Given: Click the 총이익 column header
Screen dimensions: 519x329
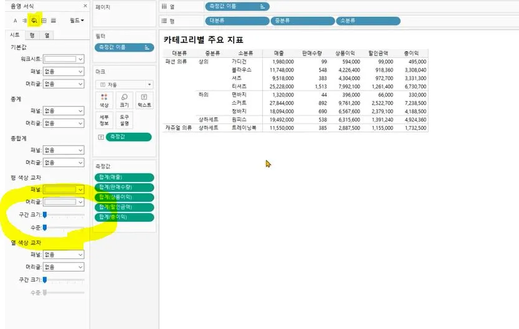Looking at the screenshot, I should [411, 54].
